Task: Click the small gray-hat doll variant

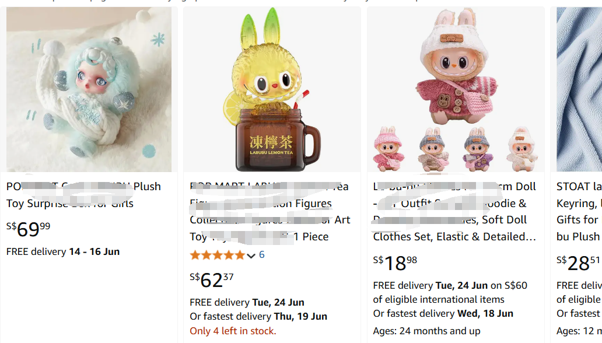Action: (x=433, y=148)
